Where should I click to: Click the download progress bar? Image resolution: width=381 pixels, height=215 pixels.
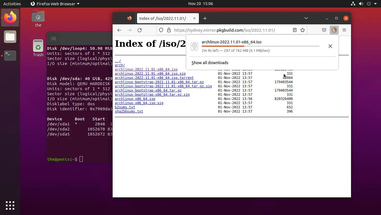tap(261, 46)
